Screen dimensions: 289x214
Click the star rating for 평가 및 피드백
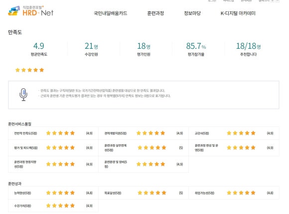click(60, 147)
